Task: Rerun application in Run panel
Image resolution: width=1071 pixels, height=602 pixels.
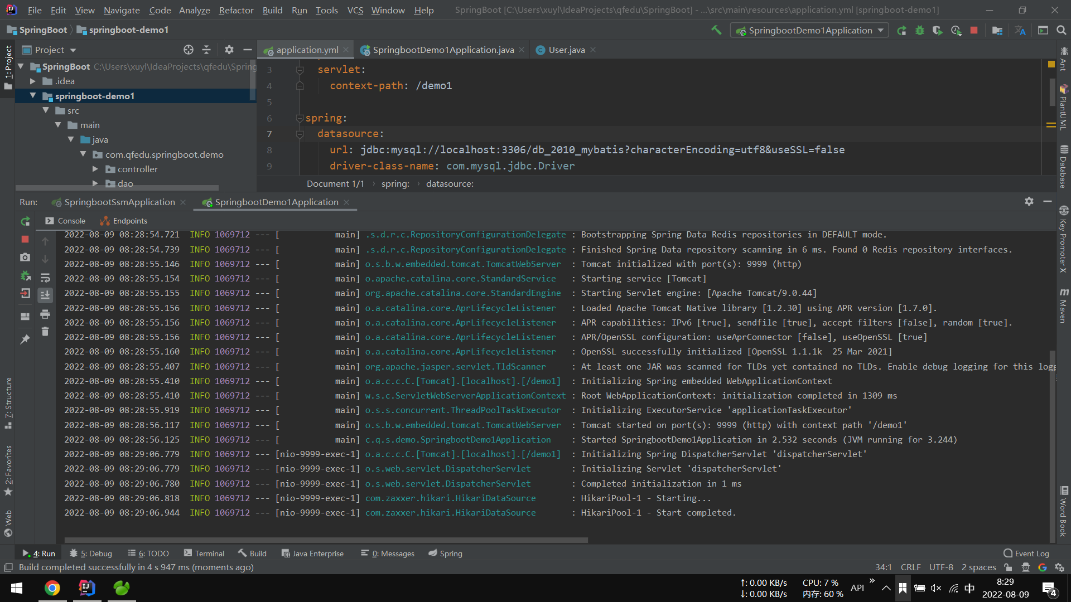Action: (25, 221)
